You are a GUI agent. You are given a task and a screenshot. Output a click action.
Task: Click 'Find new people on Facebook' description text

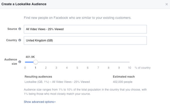(78, 18)
